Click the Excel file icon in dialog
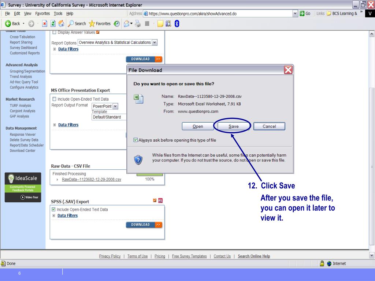The image size is (375, 281). pyautogui.click(x=138, y=99)
